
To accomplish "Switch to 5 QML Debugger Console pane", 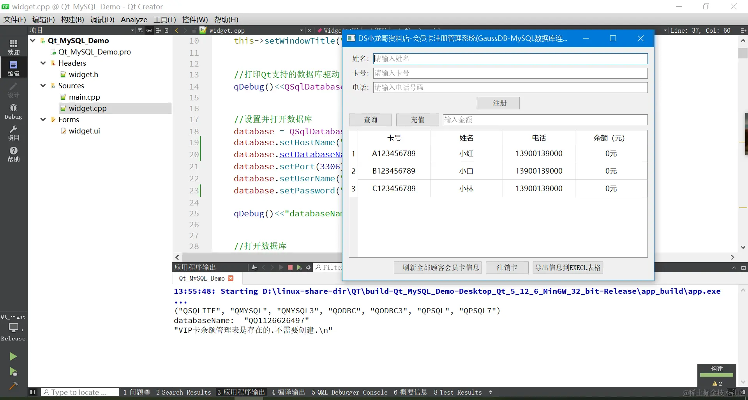I will 349,392.
